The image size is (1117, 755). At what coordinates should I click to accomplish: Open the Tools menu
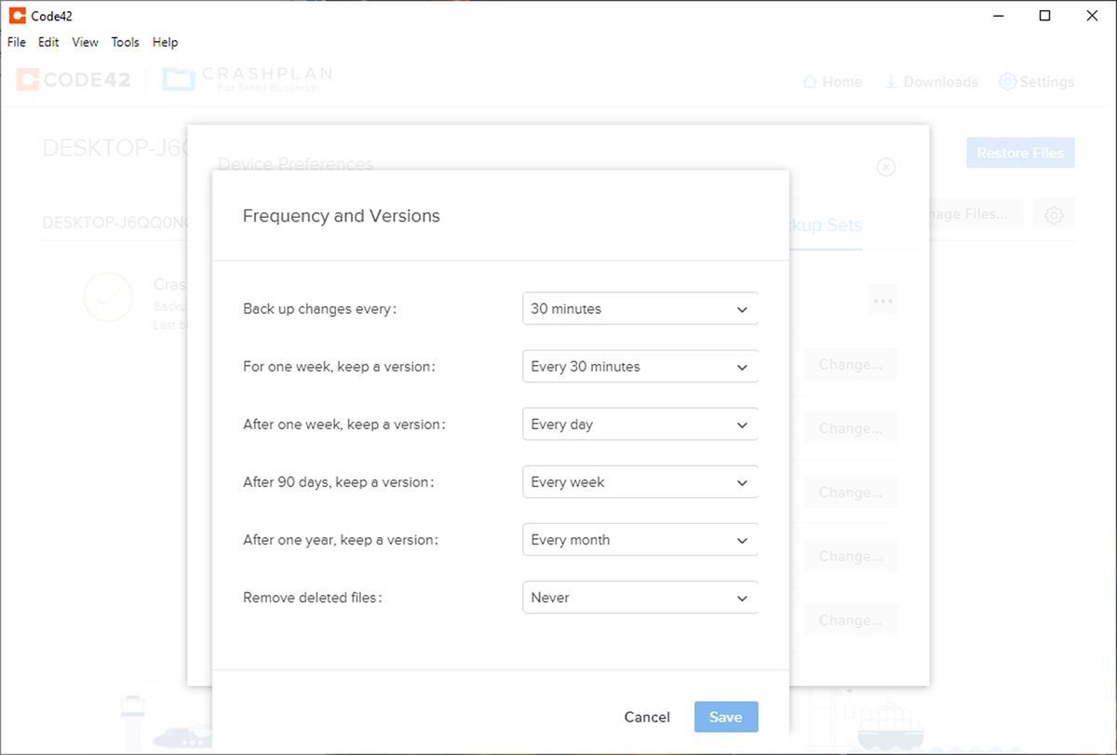(x=125, y=42)
